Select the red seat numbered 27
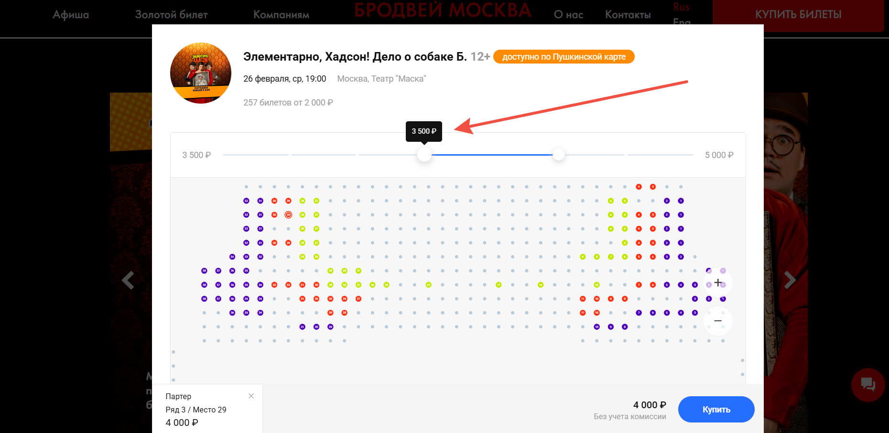This screenshot has height=433, width=889. pos(358,299)
